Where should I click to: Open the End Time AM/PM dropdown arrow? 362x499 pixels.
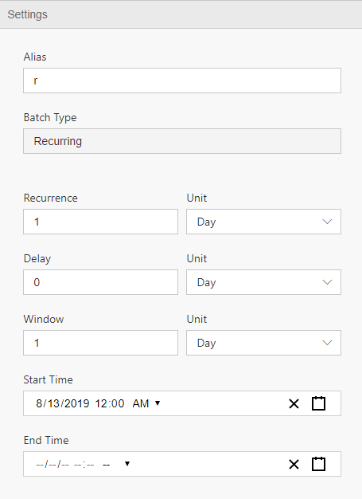(x=127, y=464)
